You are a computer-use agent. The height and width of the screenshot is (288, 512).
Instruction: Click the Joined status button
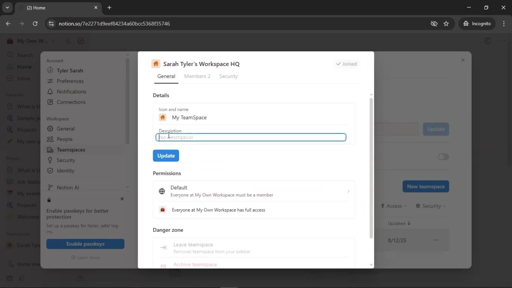coord(346,64)
